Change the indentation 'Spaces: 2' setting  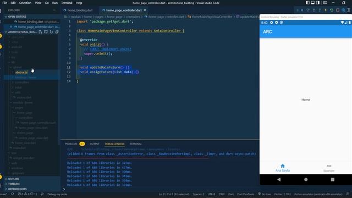coord(199,194)
